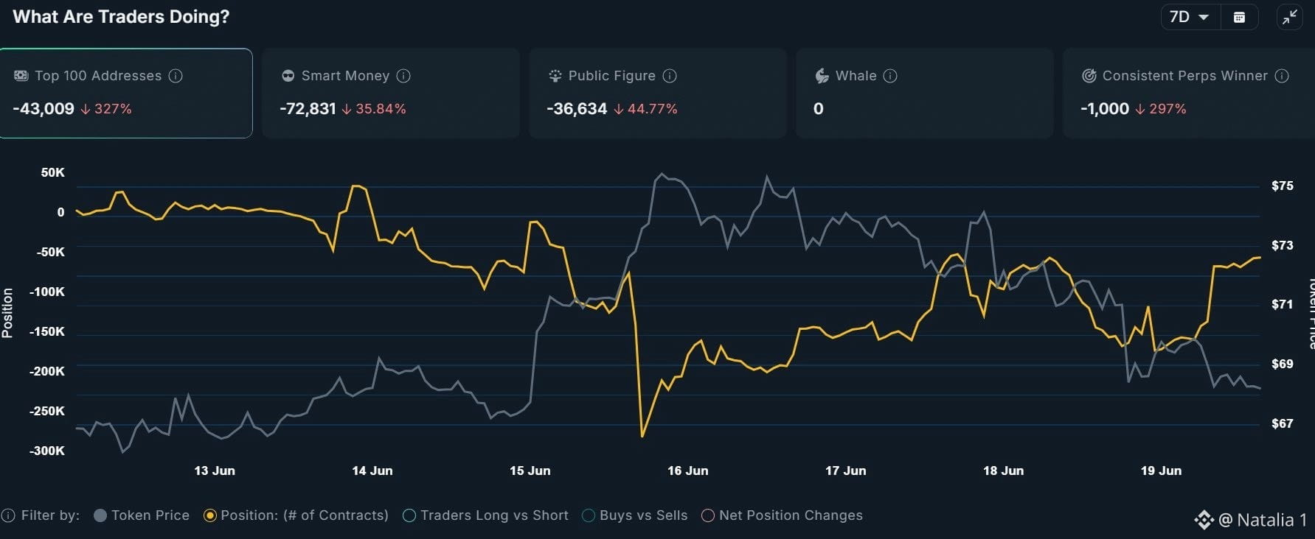1315x539 pixels.
Task: Click the 14 Jun date label
Action: pyautogui.click(x=372, y=471)
